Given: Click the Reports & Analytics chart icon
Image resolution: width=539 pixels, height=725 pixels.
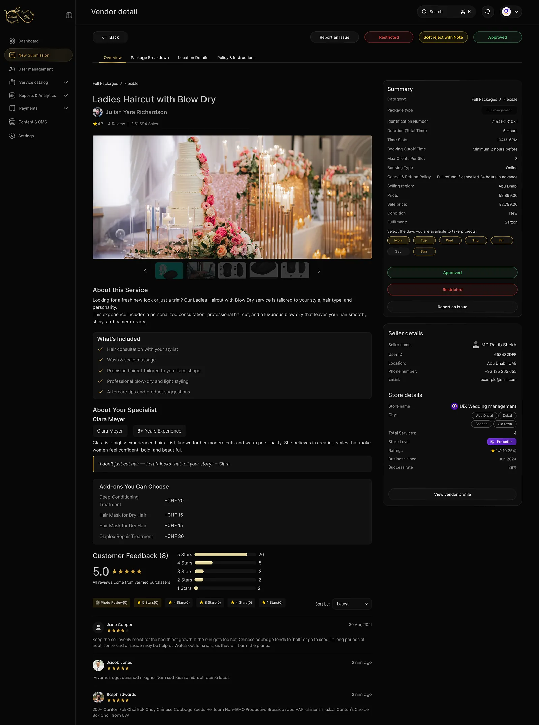Looking at the screenshot, I should (x=12, y=95).
